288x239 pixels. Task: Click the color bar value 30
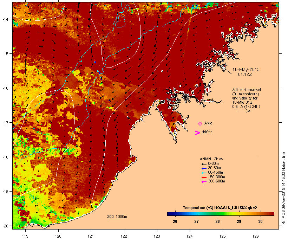click(x=260, y=221)
